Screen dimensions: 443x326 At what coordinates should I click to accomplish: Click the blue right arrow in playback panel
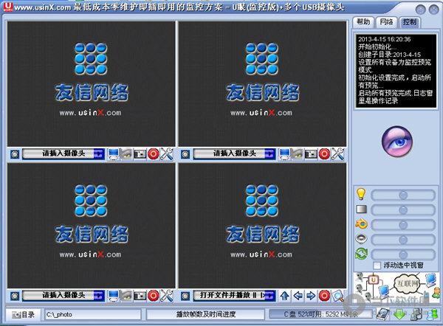(x=311, y=296)
